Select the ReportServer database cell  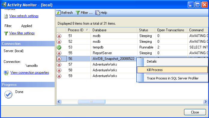pos(114,53)
